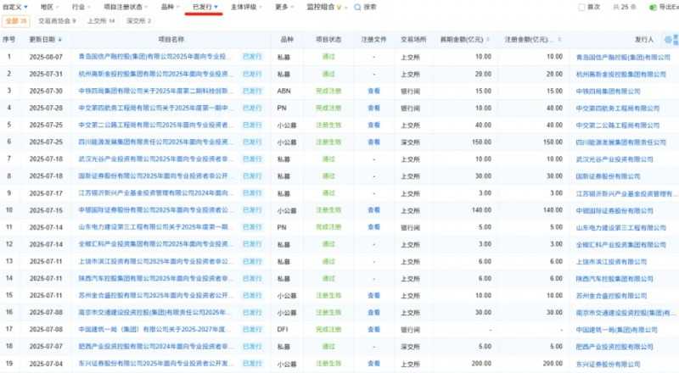Expand the 已发行 filter dropdown
Viewport: 679px width, 373px height.
205,7
